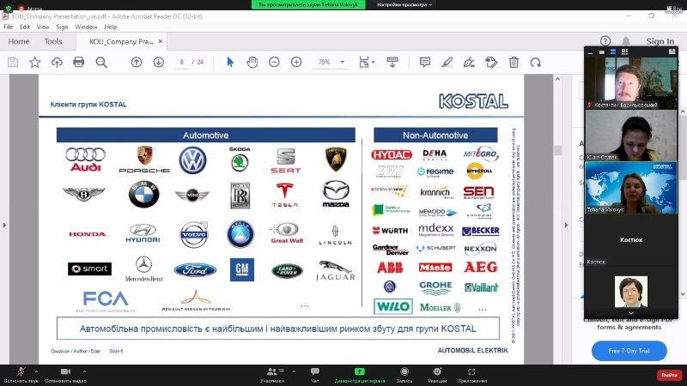This screenshot has height=386, width=687.
Task: Select the Hand pan tool
Action: point(252,62)
